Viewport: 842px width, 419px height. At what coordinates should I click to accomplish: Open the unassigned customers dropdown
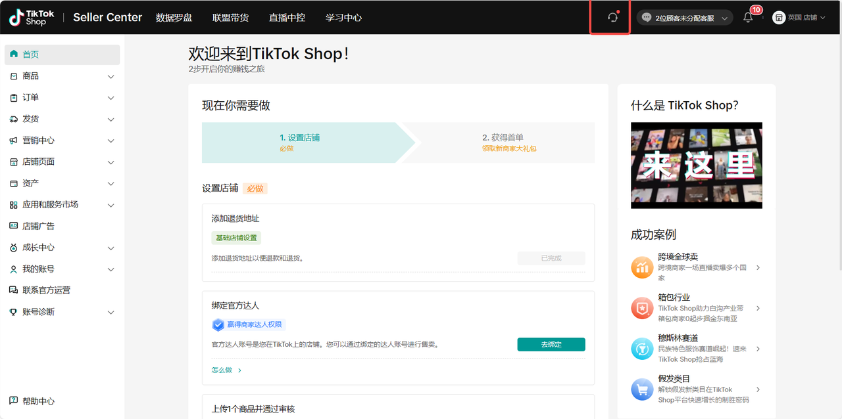(684, 18)
